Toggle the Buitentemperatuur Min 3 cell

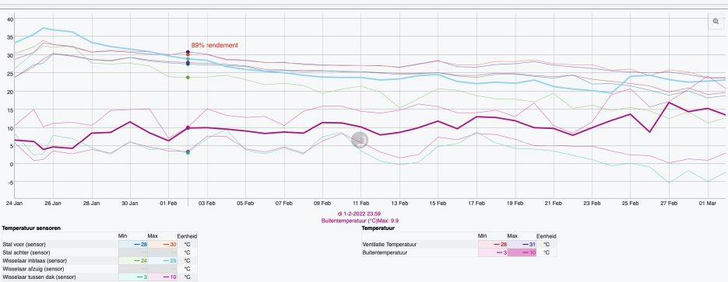click(493, 252)
